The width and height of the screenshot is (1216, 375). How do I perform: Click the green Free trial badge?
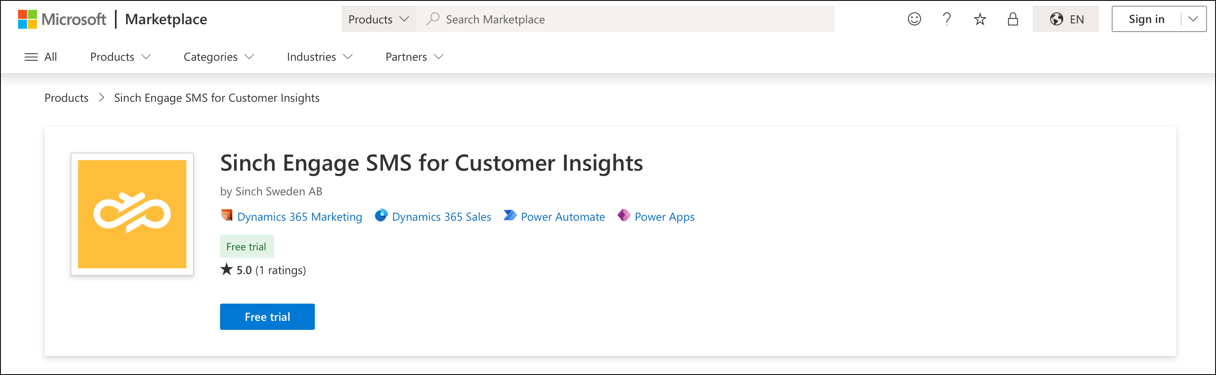coord(246,247)
